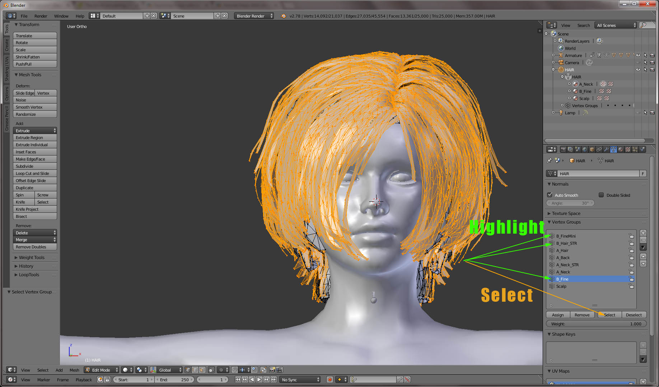Click the outliner magnifier search filter icon

(643, 25)
